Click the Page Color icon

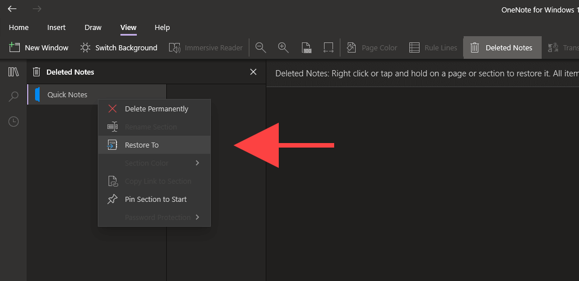(x=352, y=47)
